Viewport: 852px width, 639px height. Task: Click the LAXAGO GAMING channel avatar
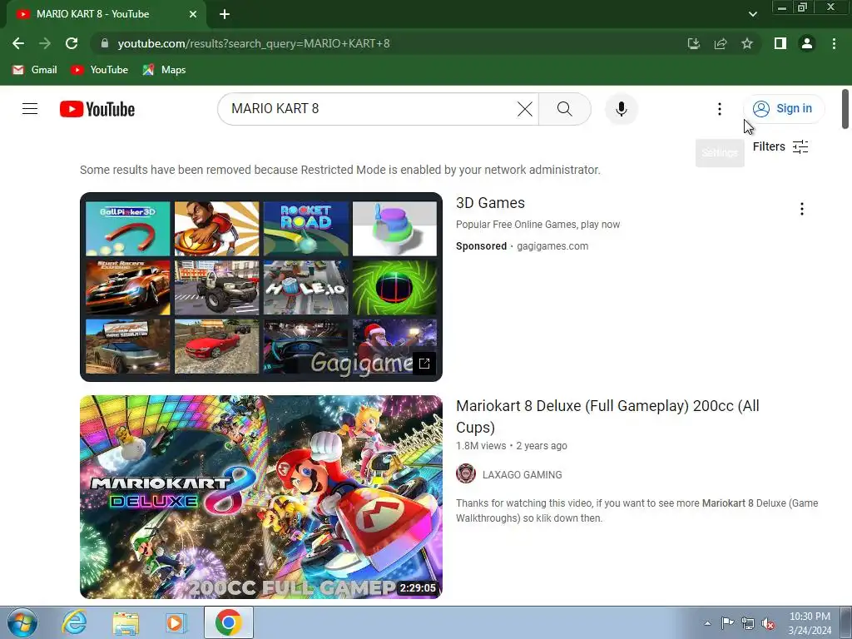click(466, 473)
